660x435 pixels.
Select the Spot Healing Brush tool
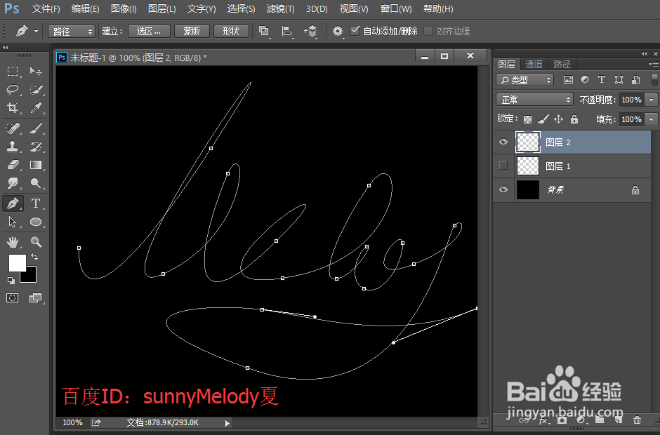click(13, 128)
